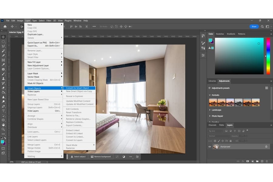Click the Add layer mask icon

[x=248, y=161]
